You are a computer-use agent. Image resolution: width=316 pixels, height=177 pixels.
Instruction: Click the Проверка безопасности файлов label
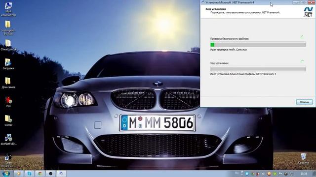pos(229,39)
